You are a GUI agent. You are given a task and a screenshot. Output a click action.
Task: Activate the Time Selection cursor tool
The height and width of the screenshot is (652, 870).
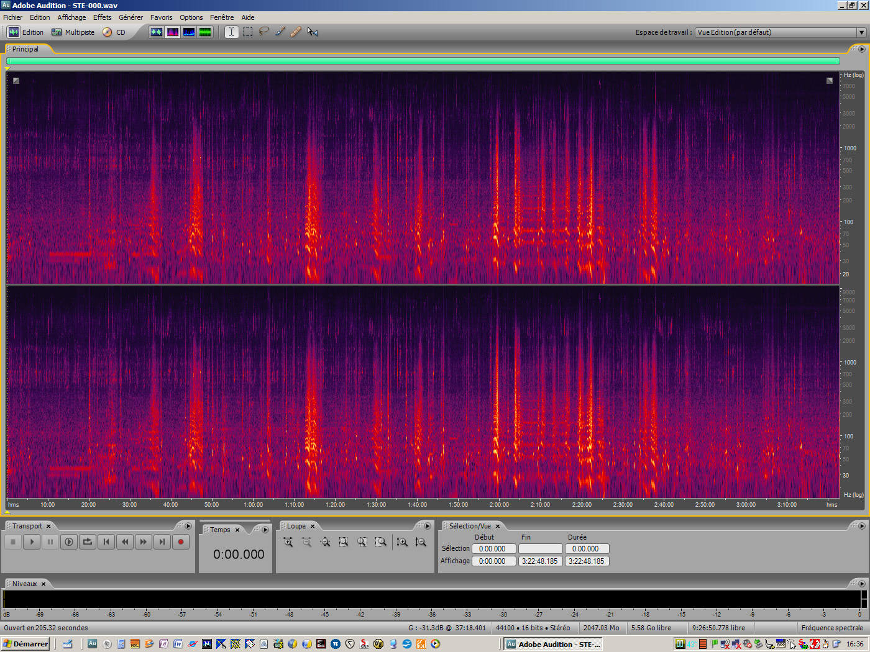pyautogui.click(x=231, y=32)
